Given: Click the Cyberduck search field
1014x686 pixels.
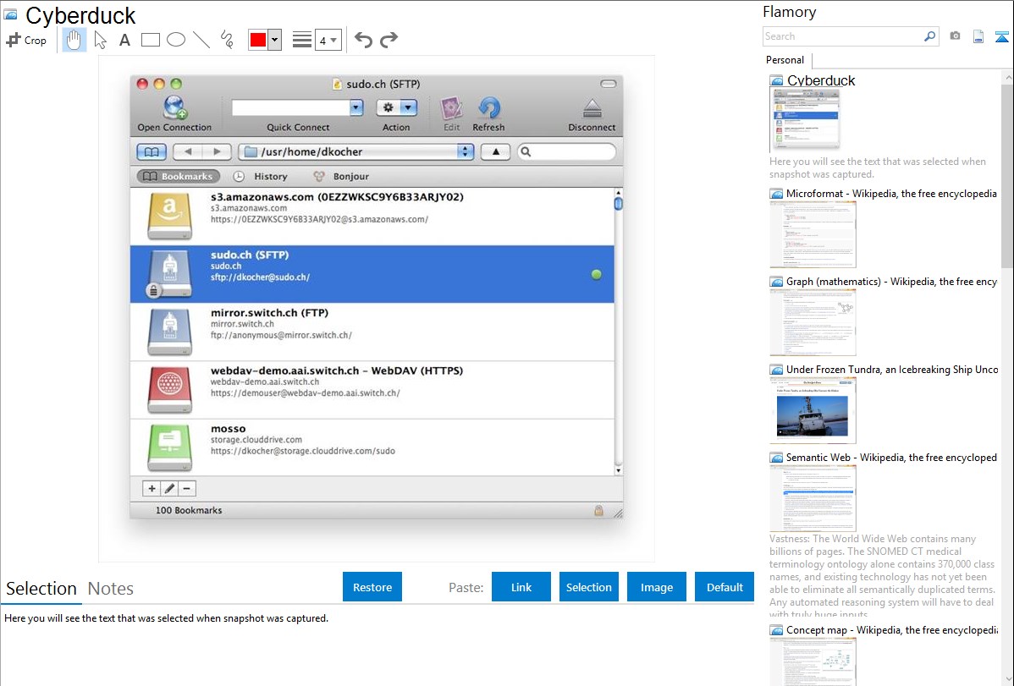Looking at the screenshot, I should pyautogui.click(x=566, y=152).
